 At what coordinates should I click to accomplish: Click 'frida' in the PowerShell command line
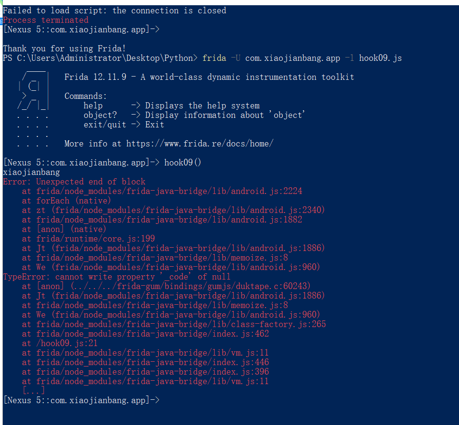click(214, 58)
